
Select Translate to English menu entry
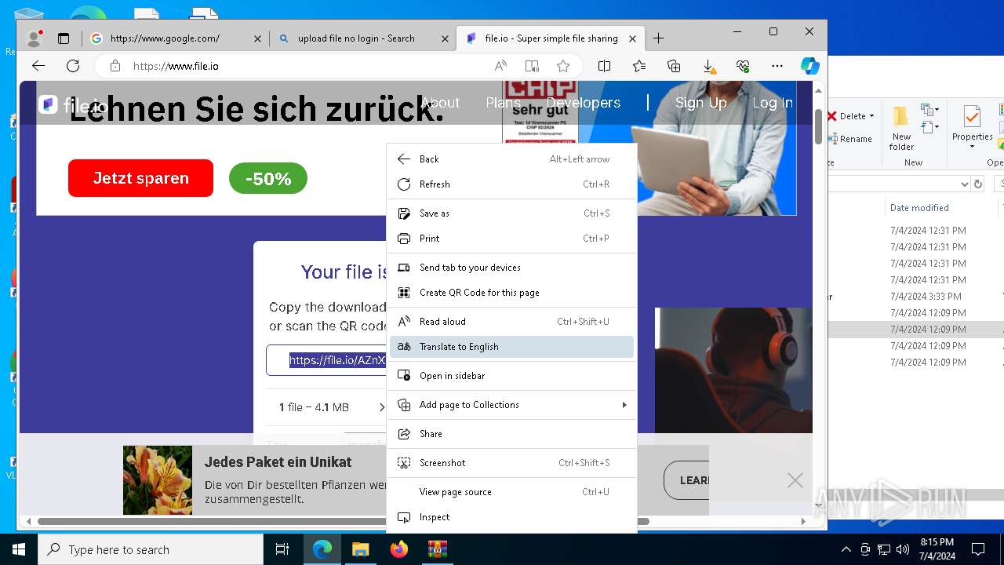511,347
